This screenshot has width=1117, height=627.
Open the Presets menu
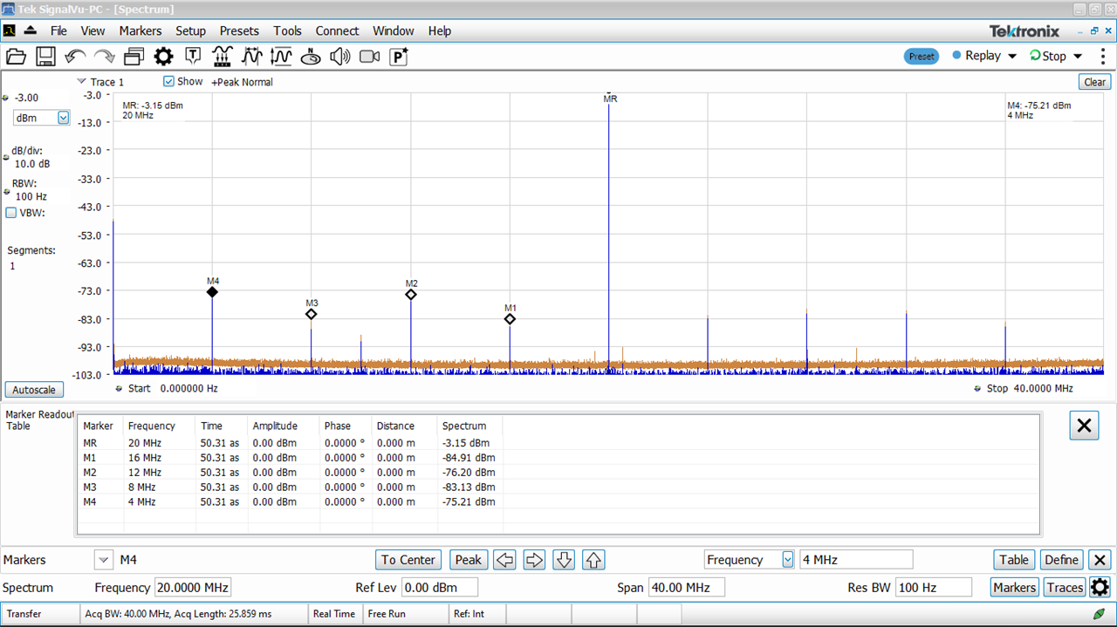tap(239, 31)
